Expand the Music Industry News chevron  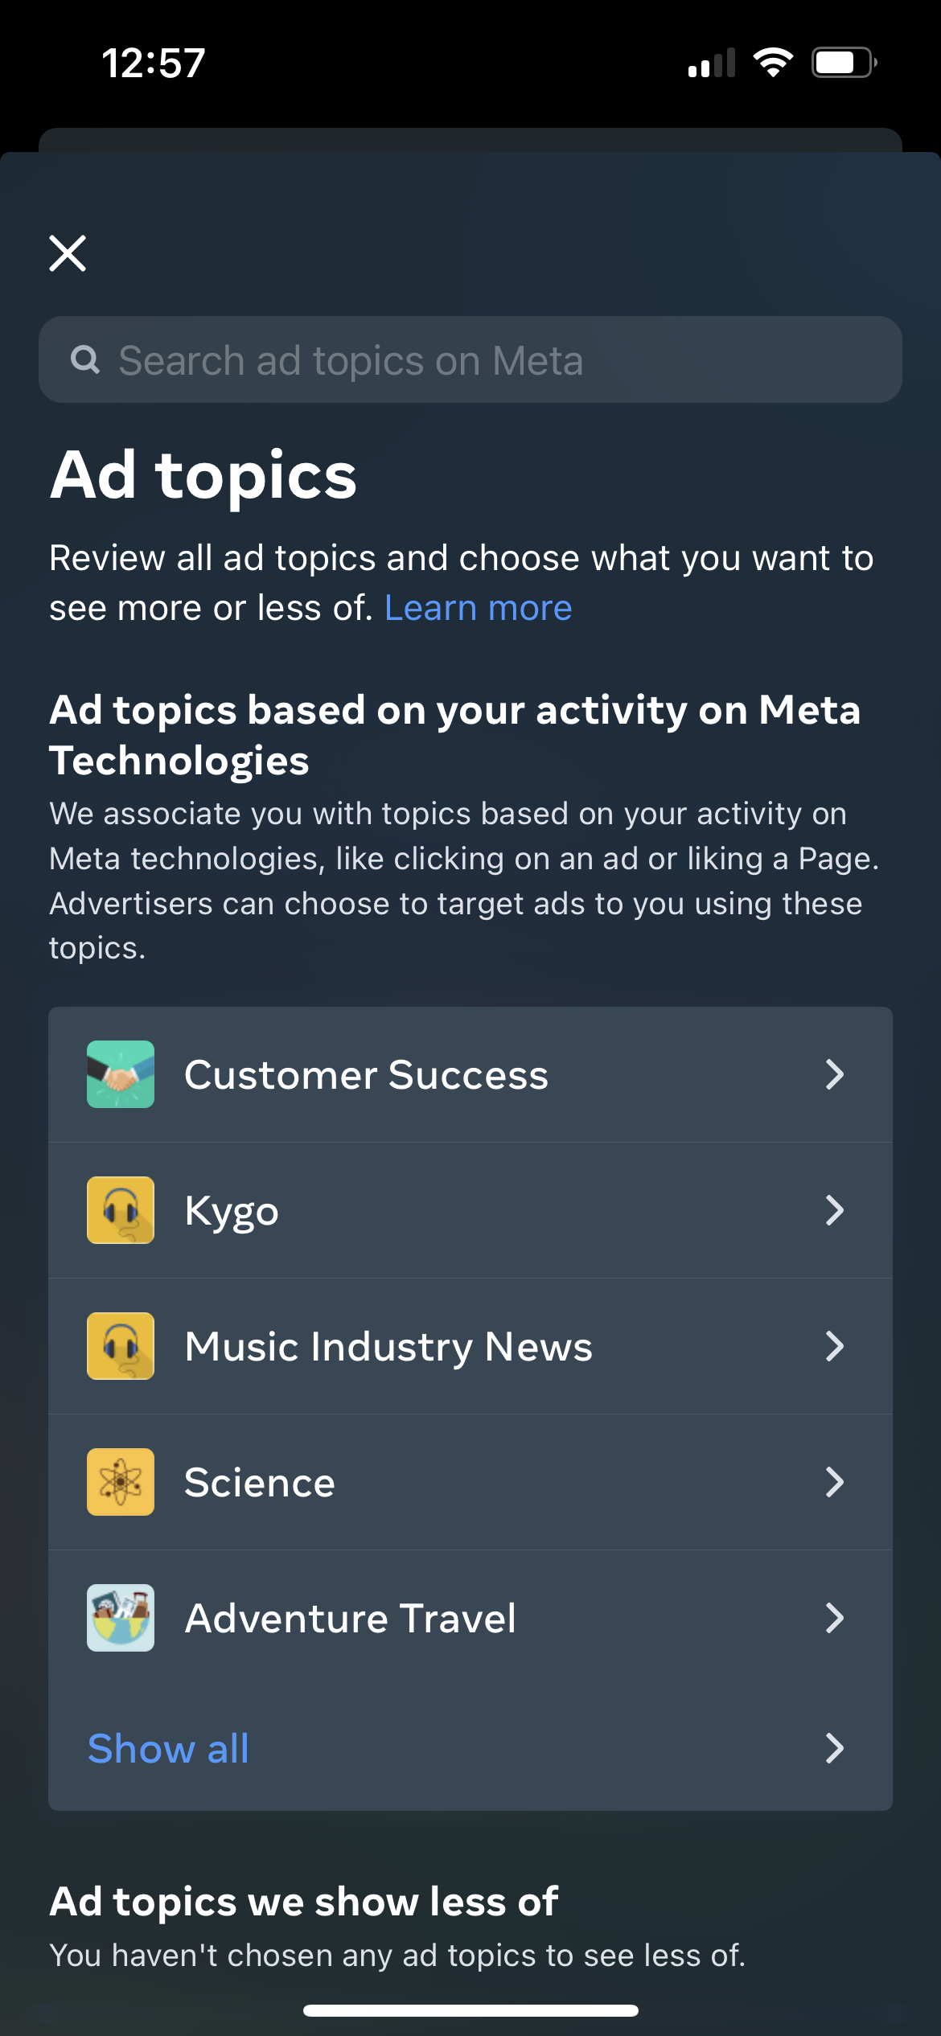[835, 1346]
